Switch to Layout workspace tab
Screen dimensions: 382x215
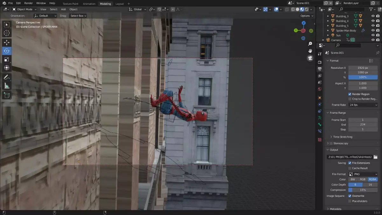120,4
